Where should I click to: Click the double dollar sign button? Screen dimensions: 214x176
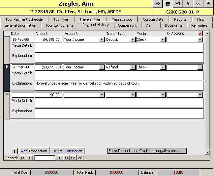198,4
